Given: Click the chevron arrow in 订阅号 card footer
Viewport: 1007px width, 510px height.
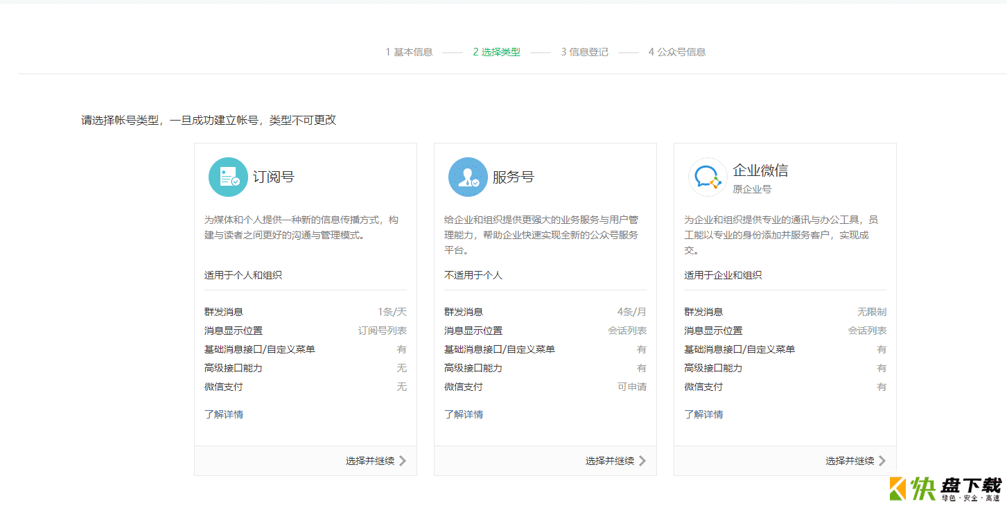Looking at the screenshot, I should [x=403, y=461].
